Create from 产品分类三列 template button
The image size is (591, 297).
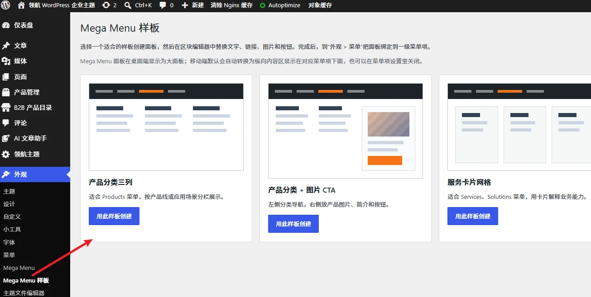(114, 216)
